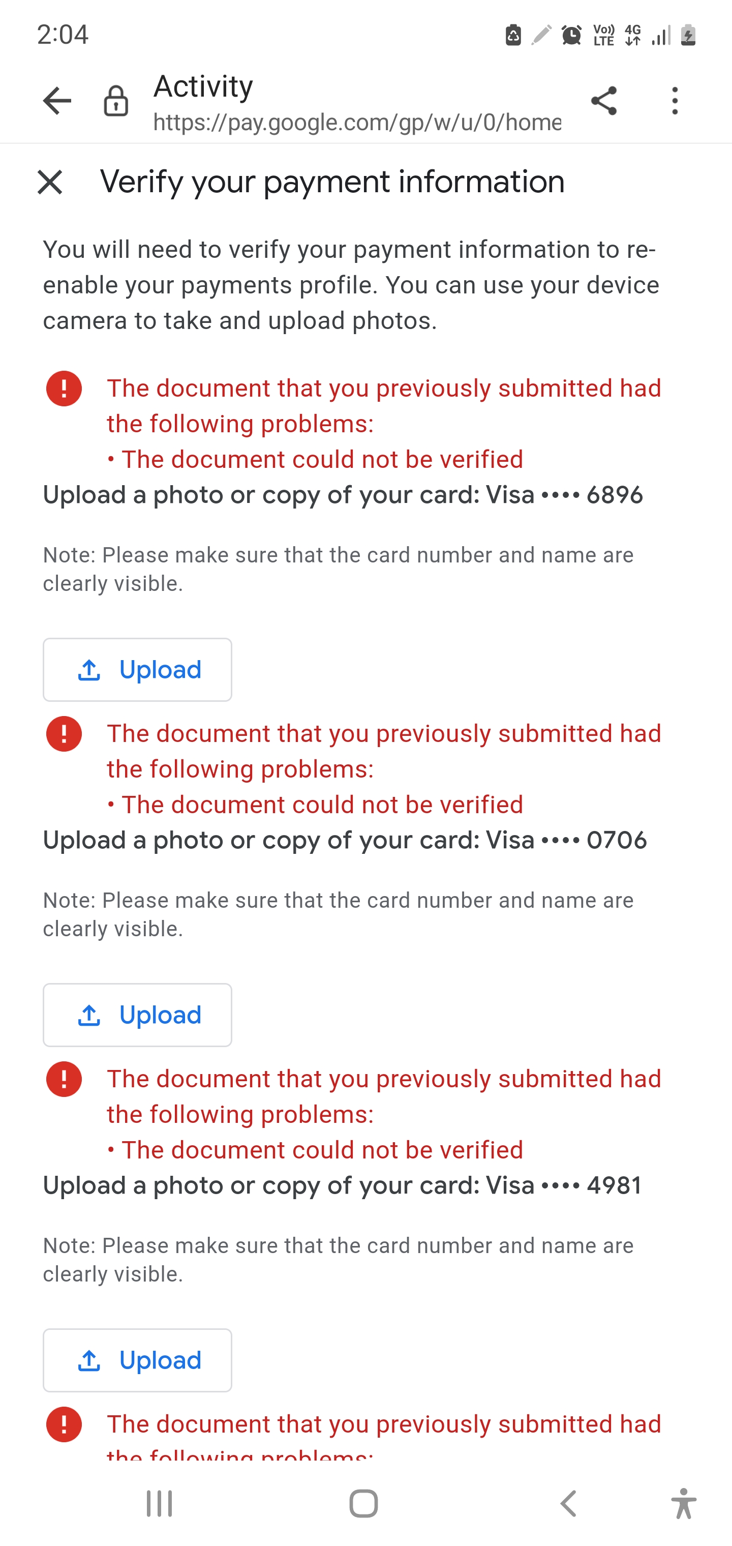Tap the red error icon above card 0706

(x=64, y=734)
